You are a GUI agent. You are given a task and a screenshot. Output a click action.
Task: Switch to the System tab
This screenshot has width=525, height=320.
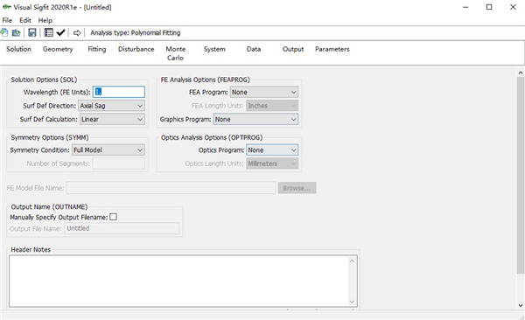click(x=214, y=49)
